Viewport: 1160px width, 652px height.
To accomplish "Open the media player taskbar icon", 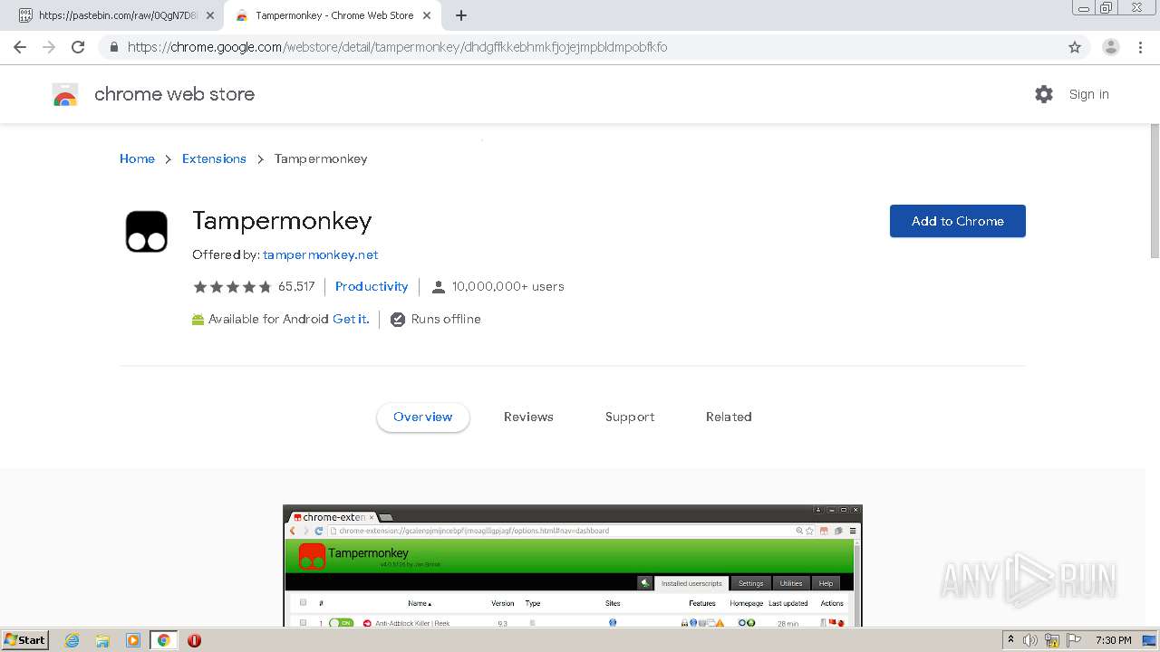I will pos(133,640).
